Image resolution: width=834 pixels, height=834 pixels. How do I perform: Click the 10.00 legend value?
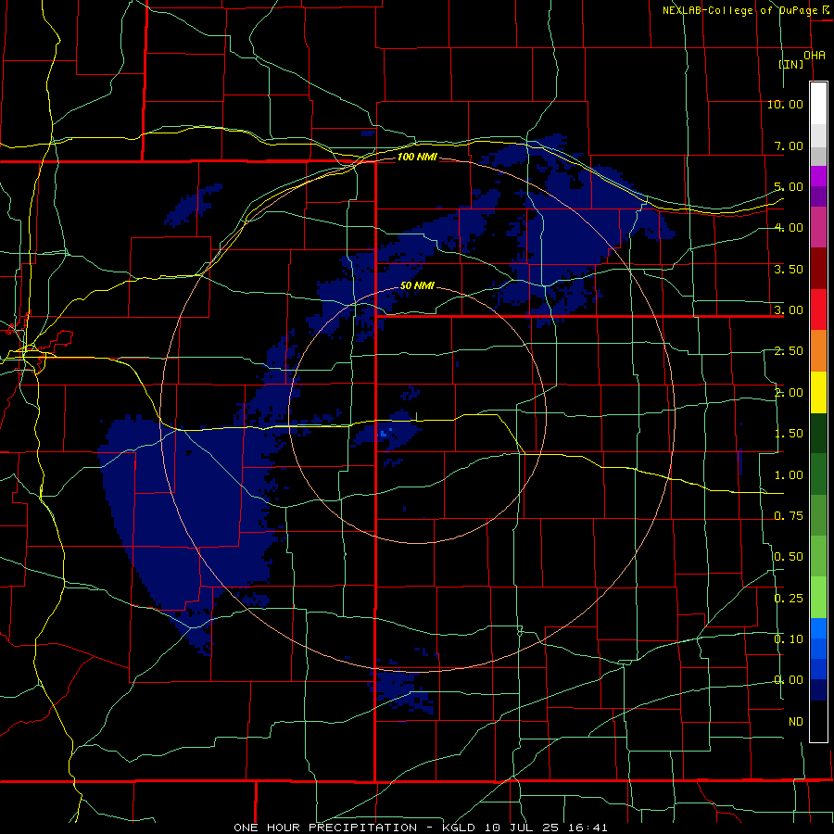[x=785, y=104]
